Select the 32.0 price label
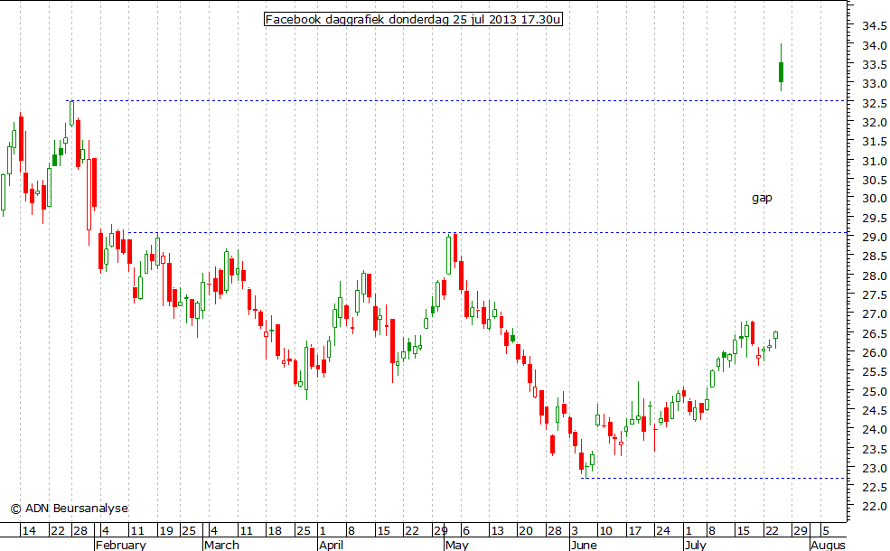The image size is (890, 551). pos(875,123)
